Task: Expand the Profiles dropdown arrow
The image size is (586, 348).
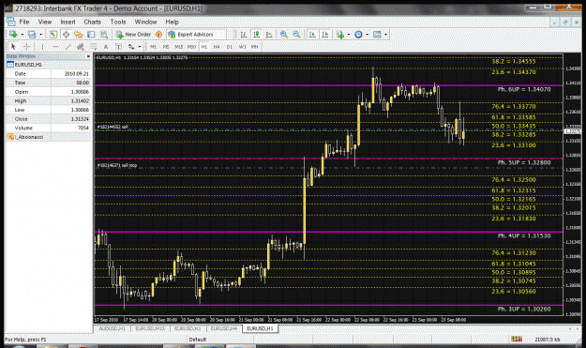Action: click(40, 35)
